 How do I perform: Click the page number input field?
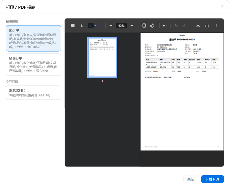tap(90, 25)
